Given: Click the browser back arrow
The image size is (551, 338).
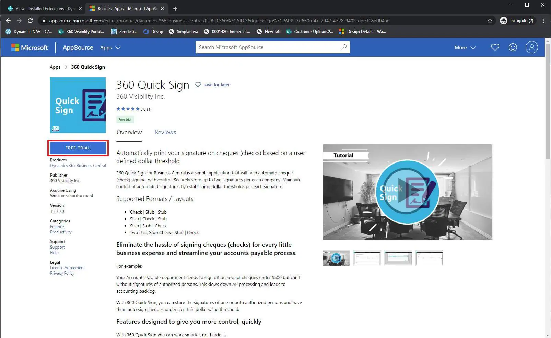Looking at the screenshot, I should tap(8, 21).
